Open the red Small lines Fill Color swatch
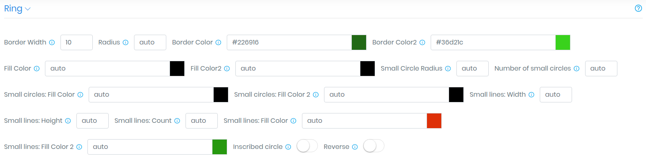 click(434, 121)
